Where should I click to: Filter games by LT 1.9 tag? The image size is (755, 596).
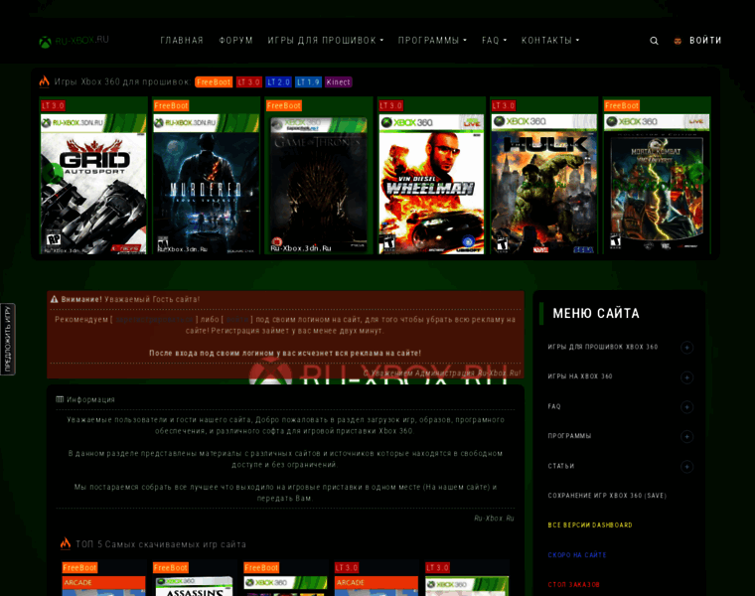pyautogui.click(x=308, y=81)
